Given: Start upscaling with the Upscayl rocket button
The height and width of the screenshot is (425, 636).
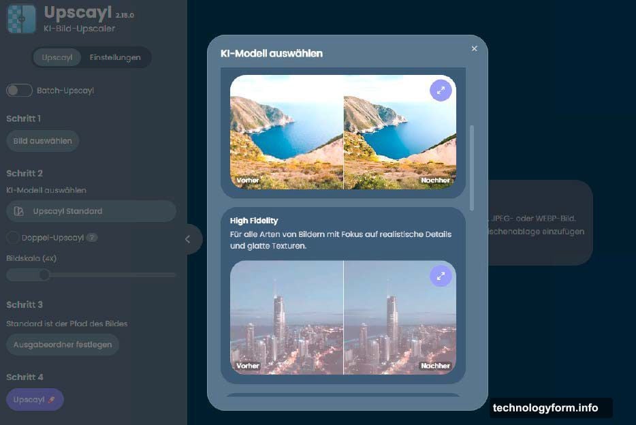Looking at the screenshot, I should point(35,399).
